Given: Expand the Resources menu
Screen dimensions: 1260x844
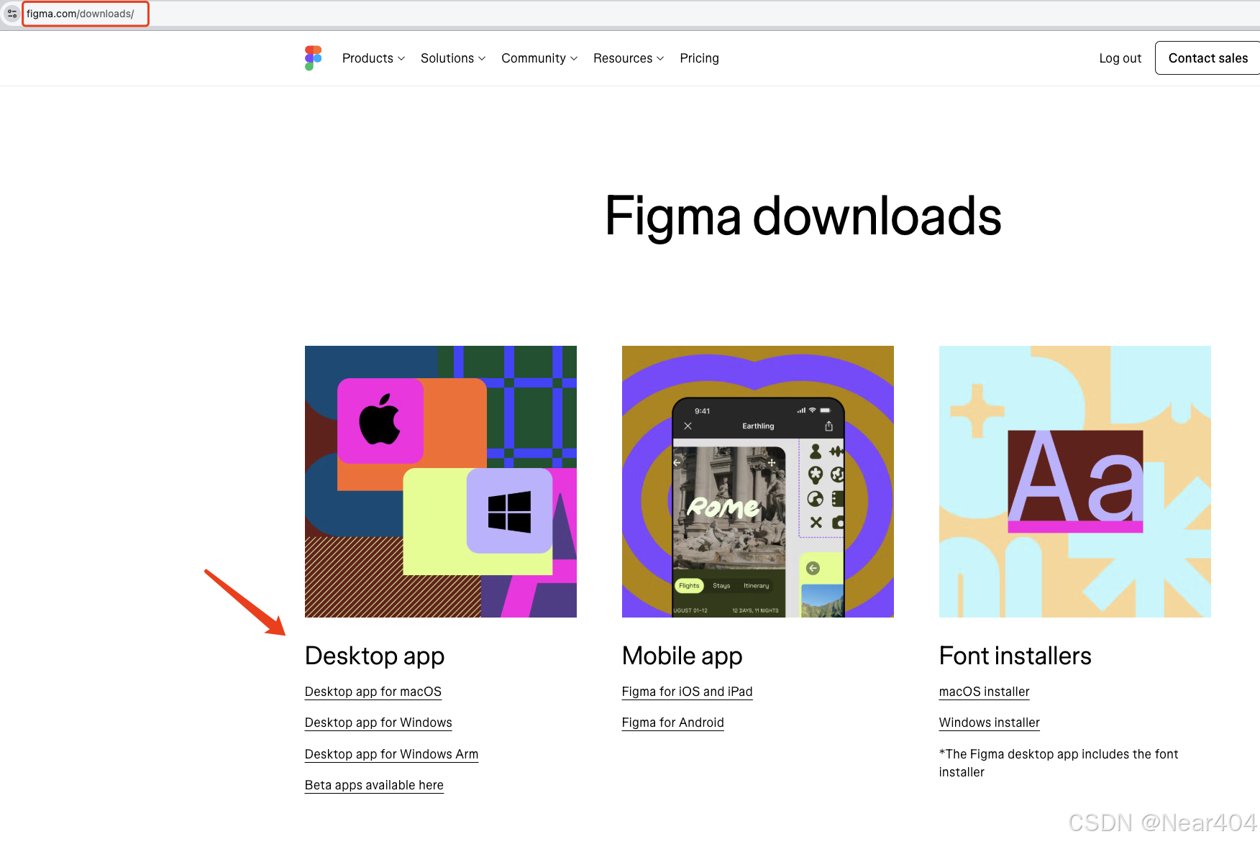Looking at the screenshot, I should 629,58.
